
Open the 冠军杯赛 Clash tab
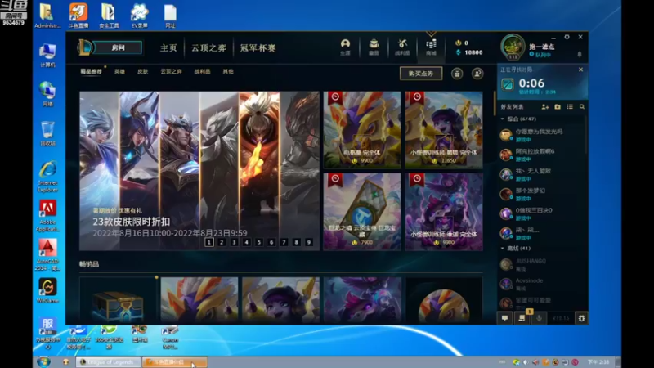(x=258, y=48)
